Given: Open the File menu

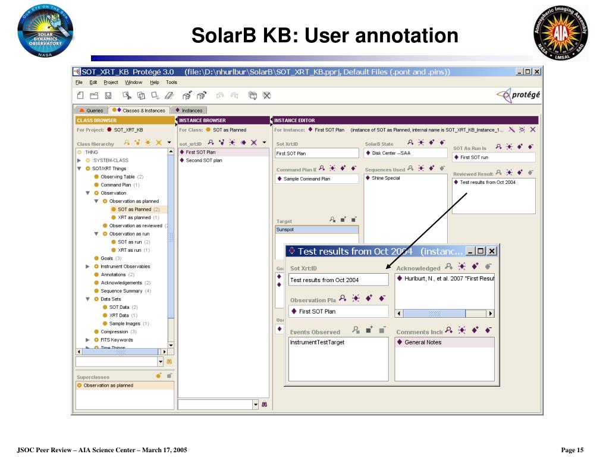Looking at the screenshot, I should coord(79,82).
